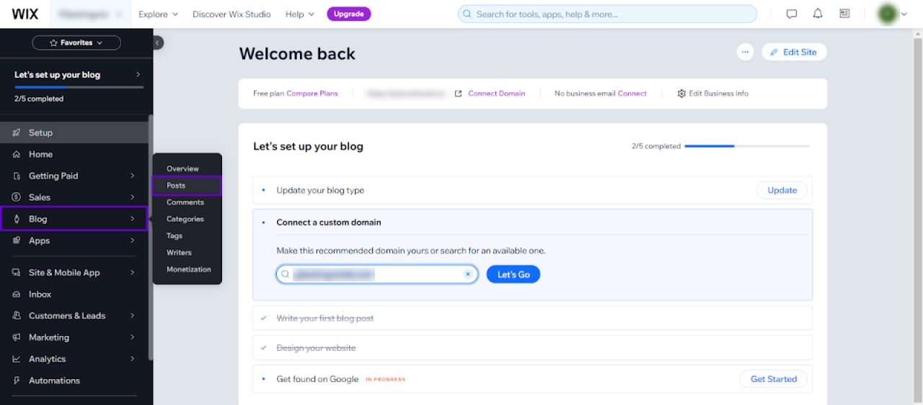The image size is (923, 405).
Task: Click the top search input field
Action: click(x=607, y=14)
